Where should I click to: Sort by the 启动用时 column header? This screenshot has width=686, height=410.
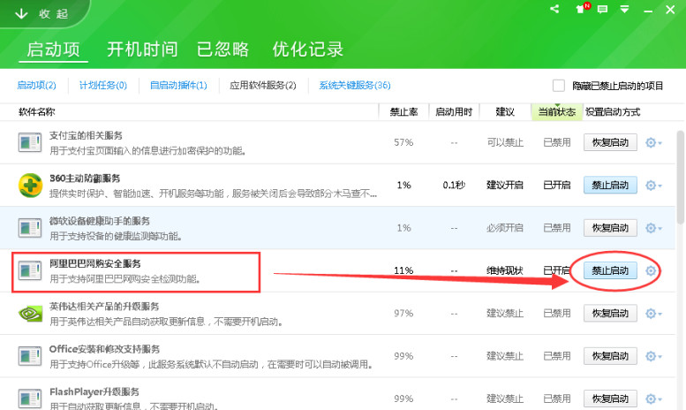[454, 112]
